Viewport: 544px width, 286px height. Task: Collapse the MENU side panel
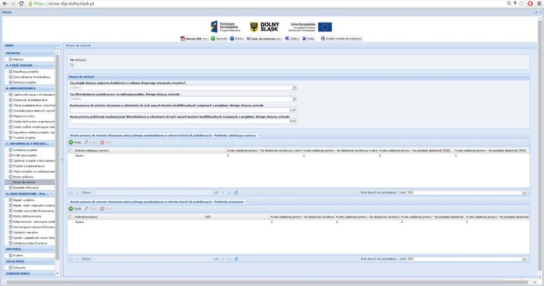(x=57, y=46)
